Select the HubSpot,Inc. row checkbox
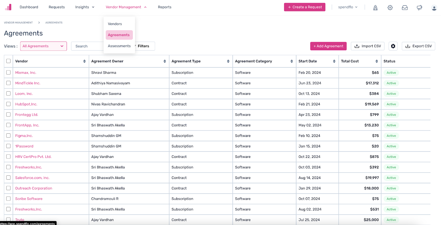Screen dimensions: 441x225 pyautogui.click(x=9, y=104)
